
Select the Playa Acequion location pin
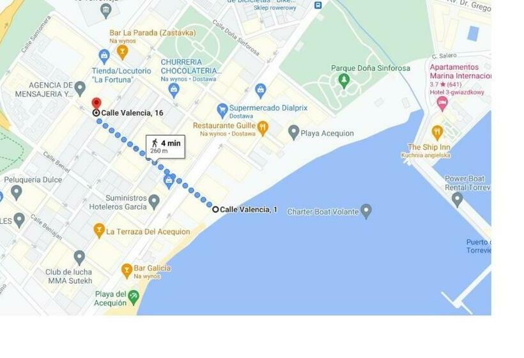(293, 132)
